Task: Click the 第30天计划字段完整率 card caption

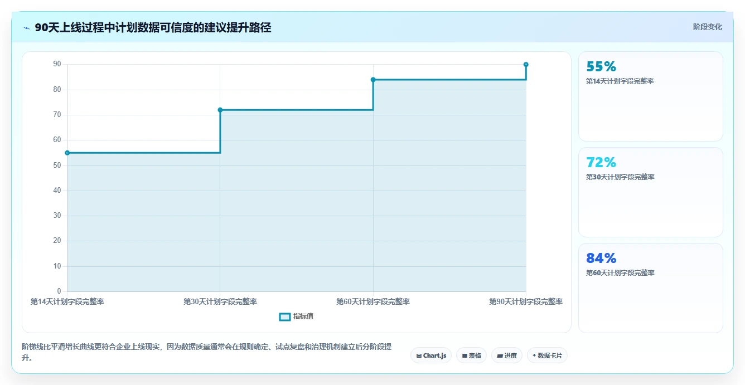Action: [x=620, y=177]
